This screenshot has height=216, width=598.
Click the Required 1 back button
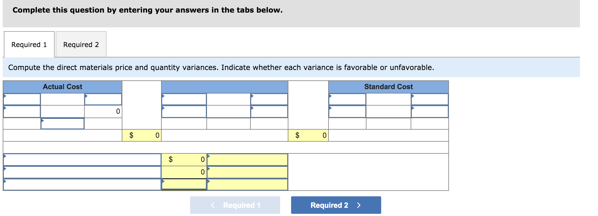coord(235,205)
